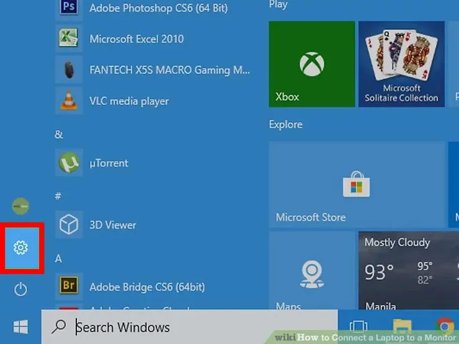Click the Explore group heading
The height and width of the screenshot is (344, 459).
[286, 125]
